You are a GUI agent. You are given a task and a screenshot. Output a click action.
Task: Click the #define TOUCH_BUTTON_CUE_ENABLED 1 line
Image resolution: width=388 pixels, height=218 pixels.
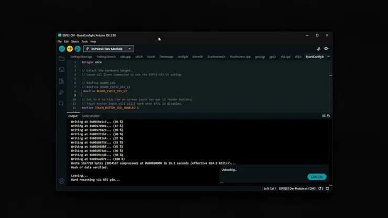(110, 107)
